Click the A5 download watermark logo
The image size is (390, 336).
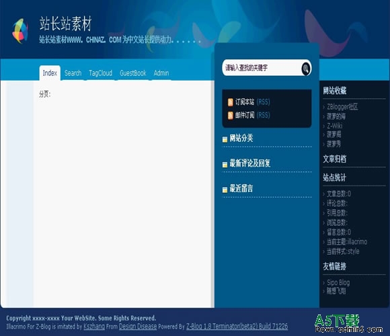348,323
